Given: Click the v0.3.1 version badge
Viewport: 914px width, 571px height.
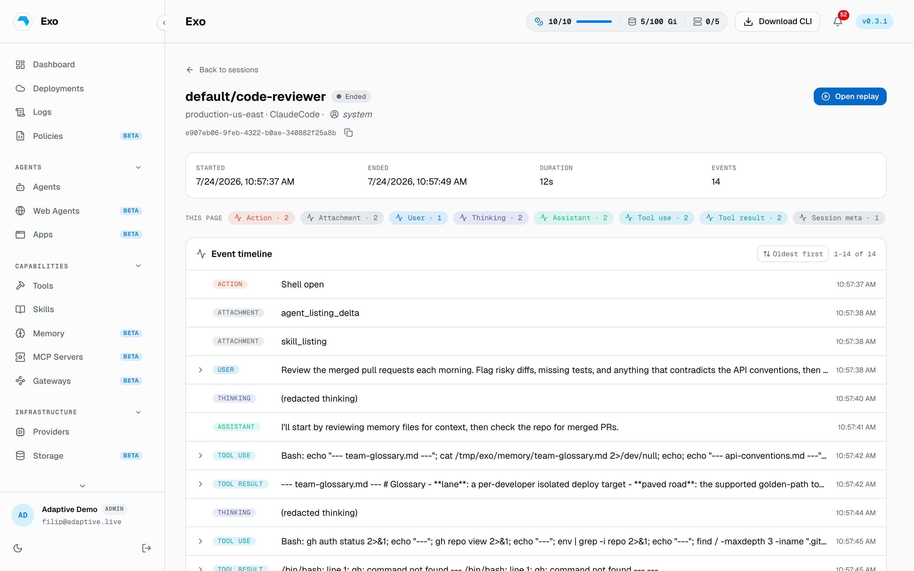Looking at the screenshot, I should pos(874,22).
